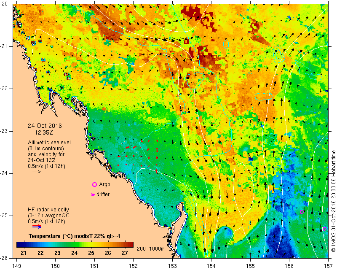Click the red and blue HF radar arrow

[x=37, y=227]
